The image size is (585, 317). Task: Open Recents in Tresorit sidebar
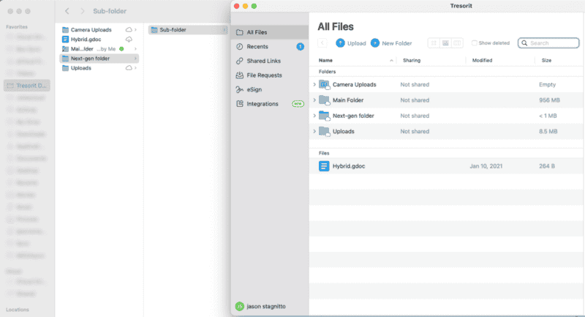269,47
